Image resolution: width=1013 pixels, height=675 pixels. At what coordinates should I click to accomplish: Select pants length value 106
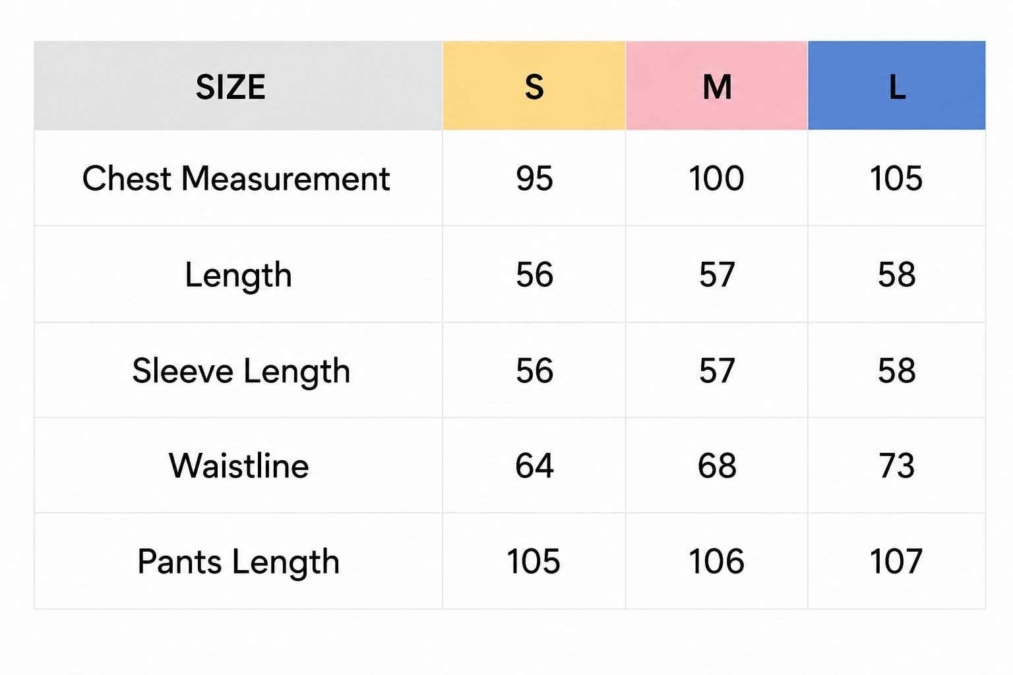click(x=717, y=562)
